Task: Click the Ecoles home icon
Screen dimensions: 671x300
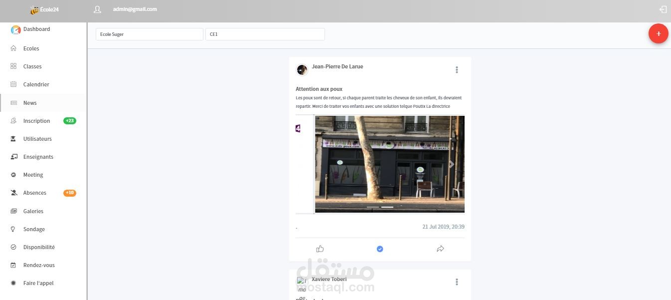Action: point(13,48)
